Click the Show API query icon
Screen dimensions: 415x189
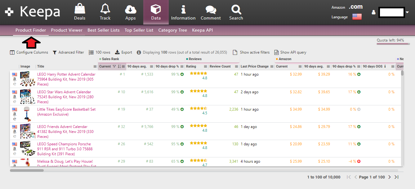pyautogui.click(x=276, y=52)
